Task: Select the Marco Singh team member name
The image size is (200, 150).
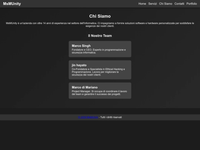Action: (81, 46)
